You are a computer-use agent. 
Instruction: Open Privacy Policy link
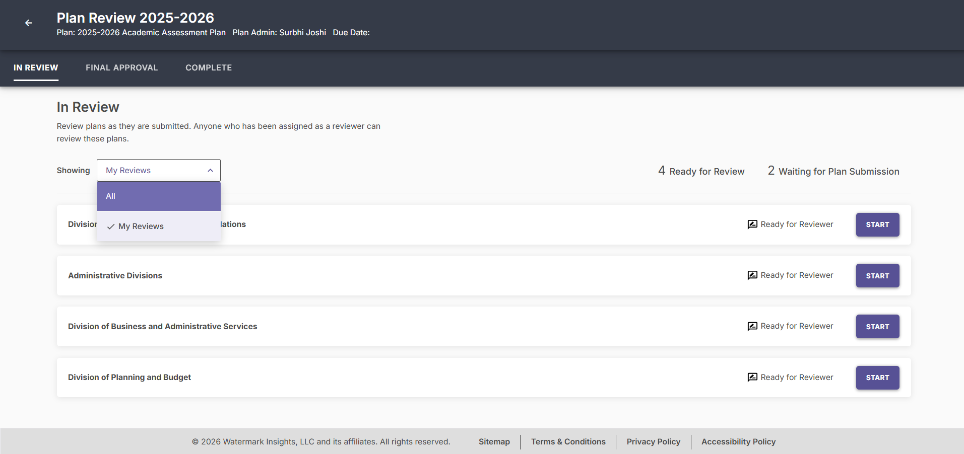654,441
